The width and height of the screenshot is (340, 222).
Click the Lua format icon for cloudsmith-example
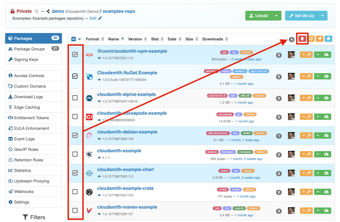coord(89,155)
